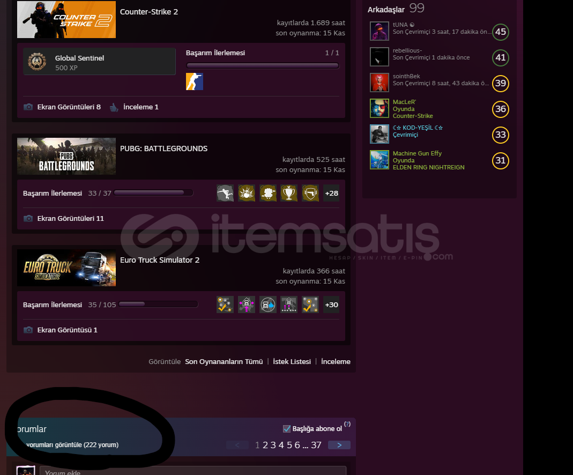
Task: Open tUNA friend profile name
Action: (400, 25)
